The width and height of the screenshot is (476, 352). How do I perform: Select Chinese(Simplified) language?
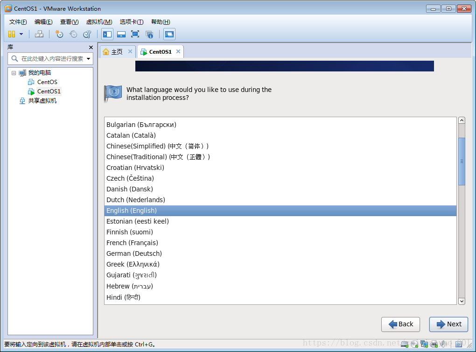click(280, 146)
